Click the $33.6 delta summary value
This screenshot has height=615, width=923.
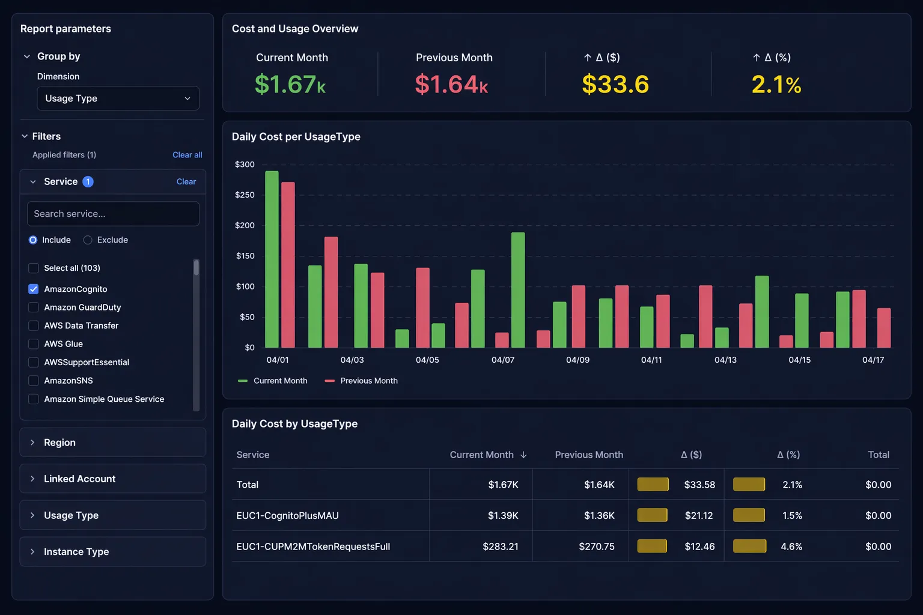click(x=615, y=85)
